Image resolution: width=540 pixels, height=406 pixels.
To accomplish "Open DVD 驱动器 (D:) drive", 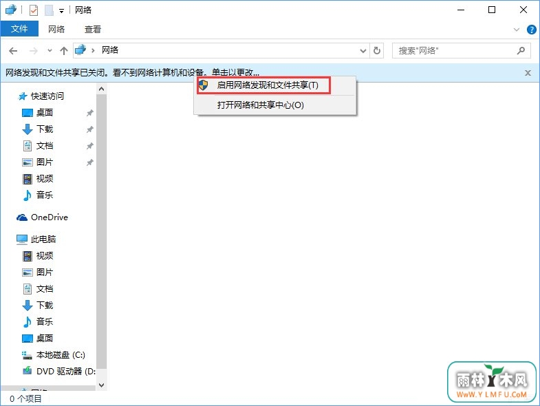I will (x=66, y=371).
